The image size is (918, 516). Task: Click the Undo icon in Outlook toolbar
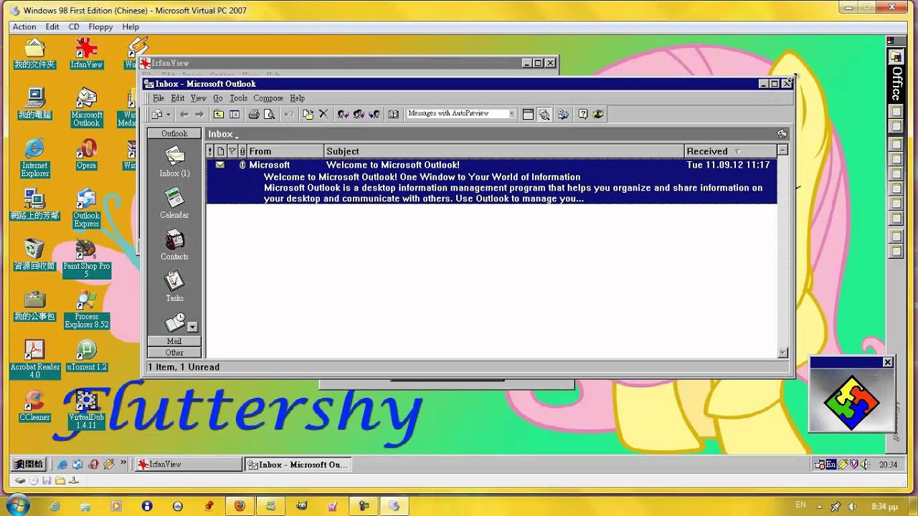point(289,114)
